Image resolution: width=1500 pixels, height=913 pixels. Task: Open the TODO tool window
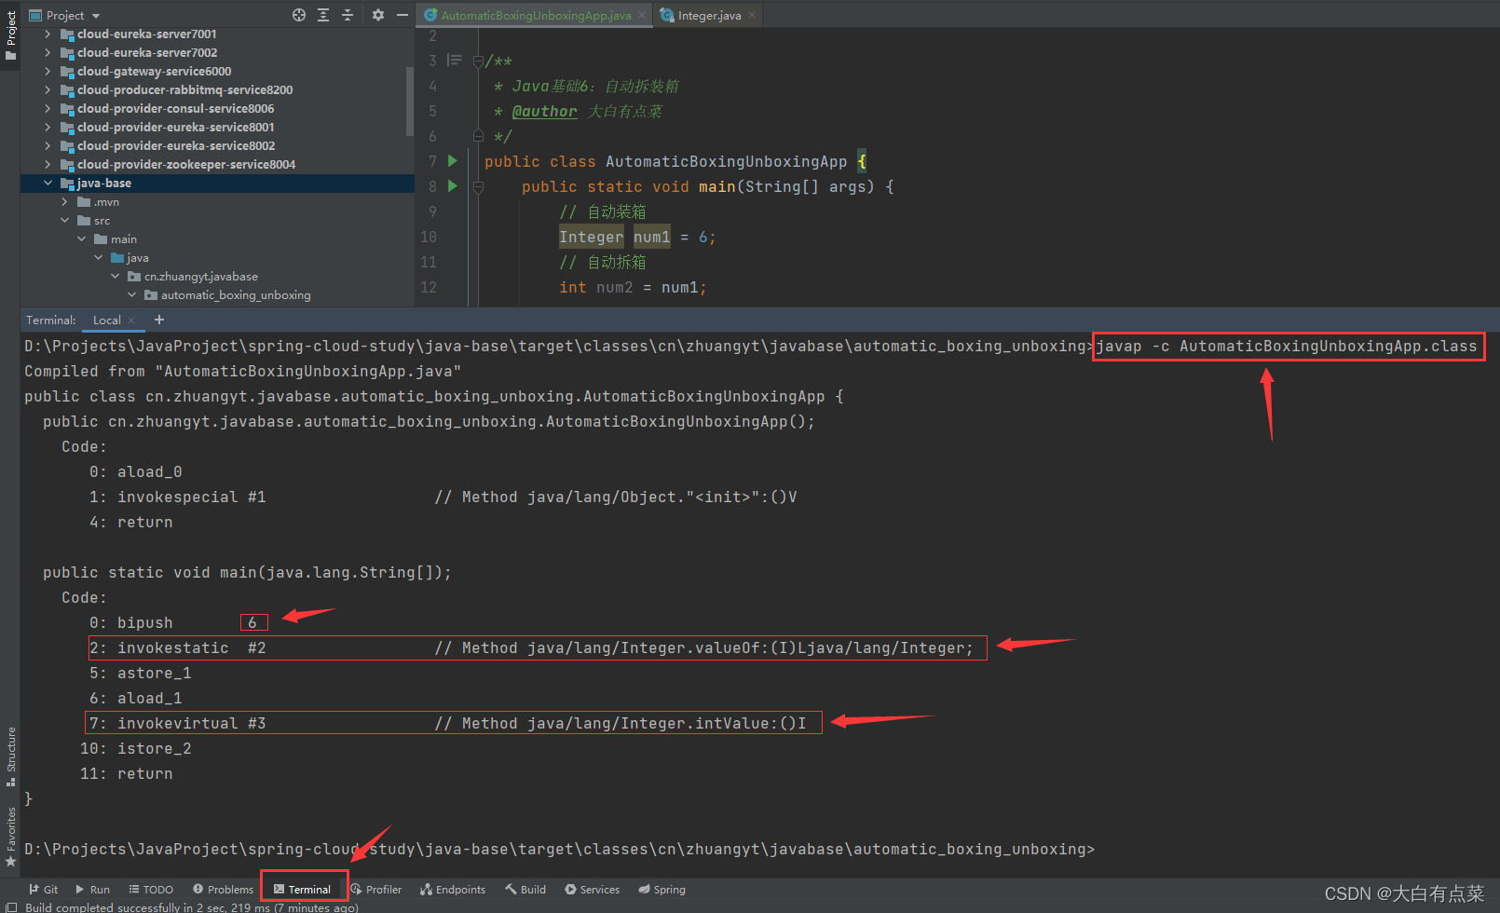[151, 890]
